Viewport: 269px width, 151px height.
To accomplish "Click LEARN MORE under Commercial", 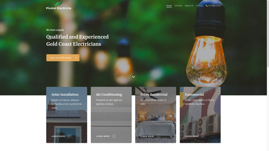I will tap(192, 136).
